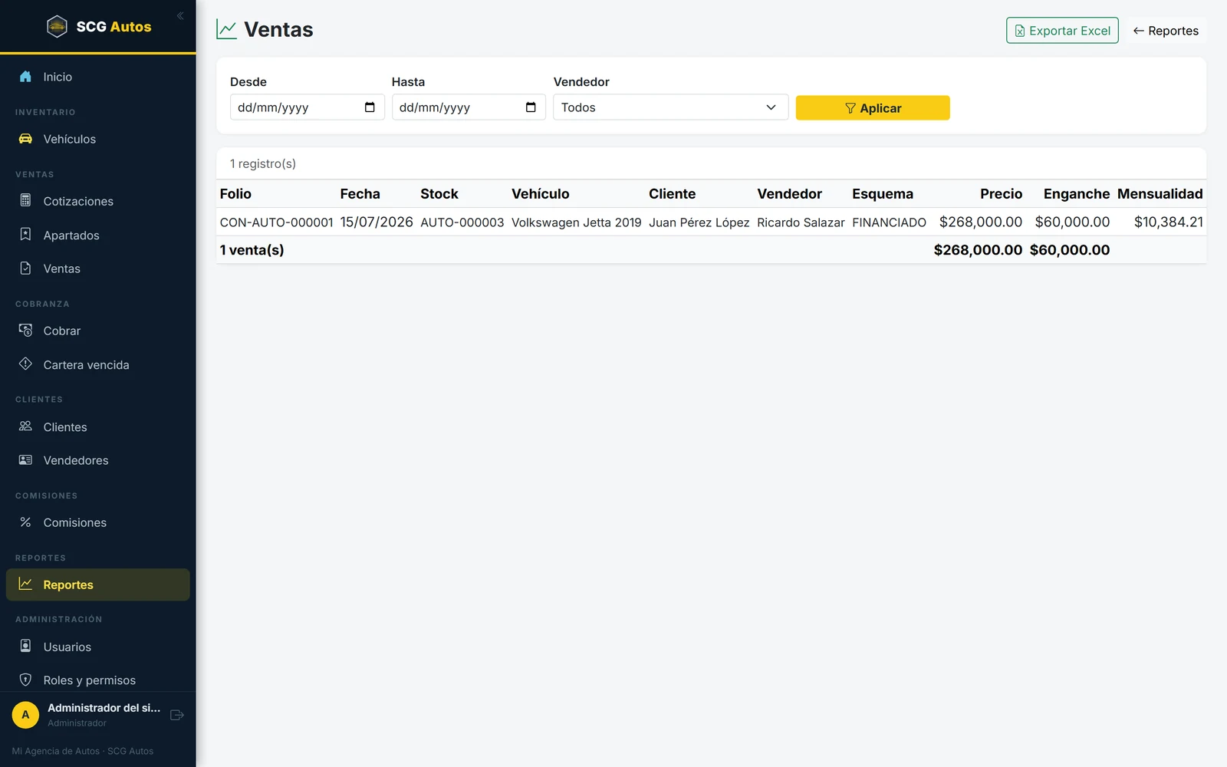Focus the Hasta date field
The width and height of the screenshot is (1227, 767).
click(x=469, y=107)
